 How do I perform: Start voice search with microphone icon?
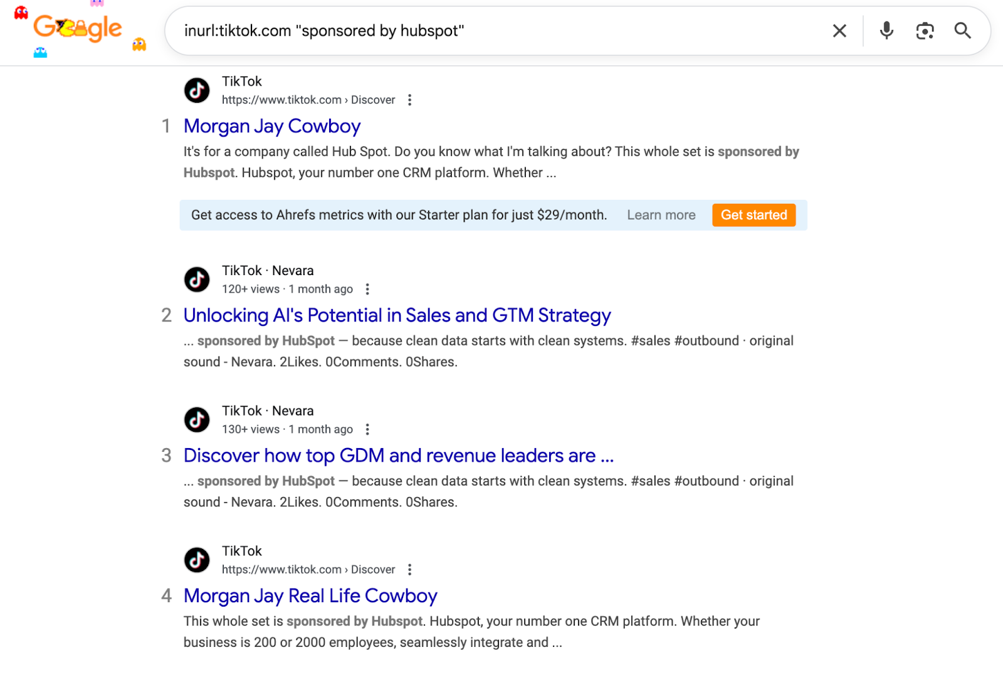[886, 31]
